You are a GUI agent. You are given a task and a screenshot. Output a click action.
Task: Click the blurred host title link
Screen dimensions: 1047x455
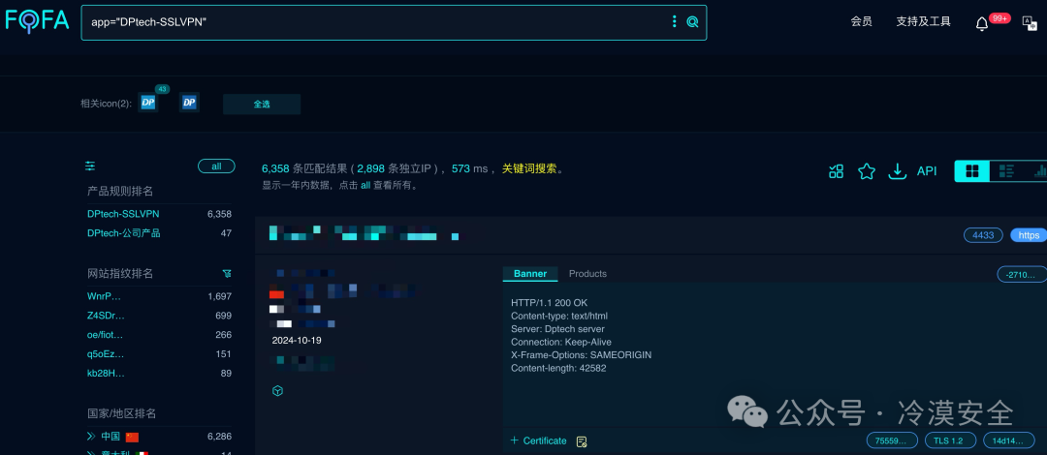(x=364, y=233)
